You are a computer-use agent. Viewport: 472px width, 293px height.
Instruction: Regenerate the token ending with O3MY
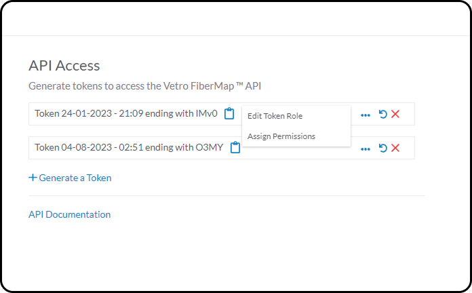click(x=383, y=148)
